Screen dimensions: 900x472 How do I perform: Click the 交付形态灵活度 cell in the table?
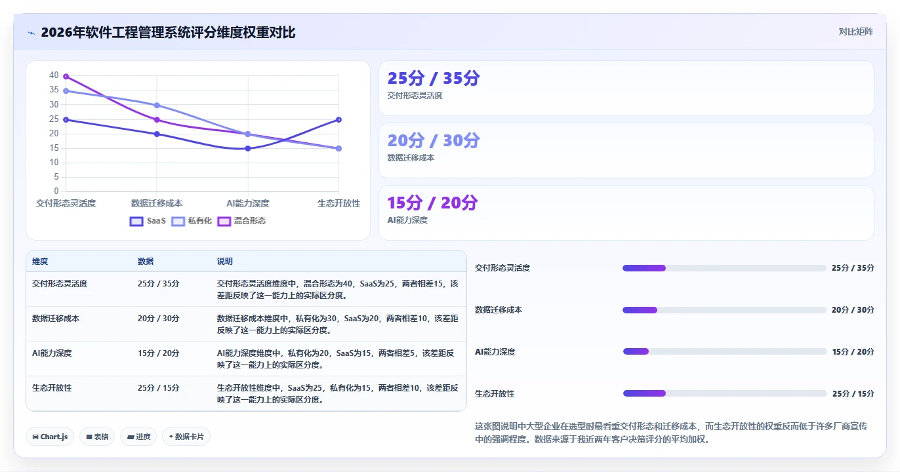60,284
